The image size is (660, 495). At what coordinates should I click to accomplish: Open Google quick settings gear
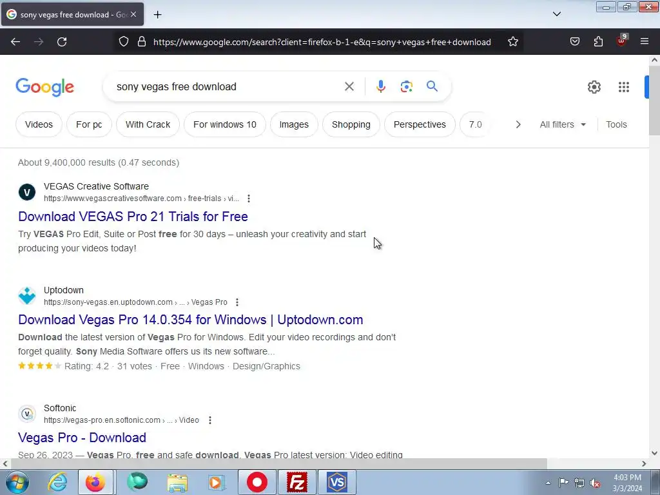click(x=594, y=87)
